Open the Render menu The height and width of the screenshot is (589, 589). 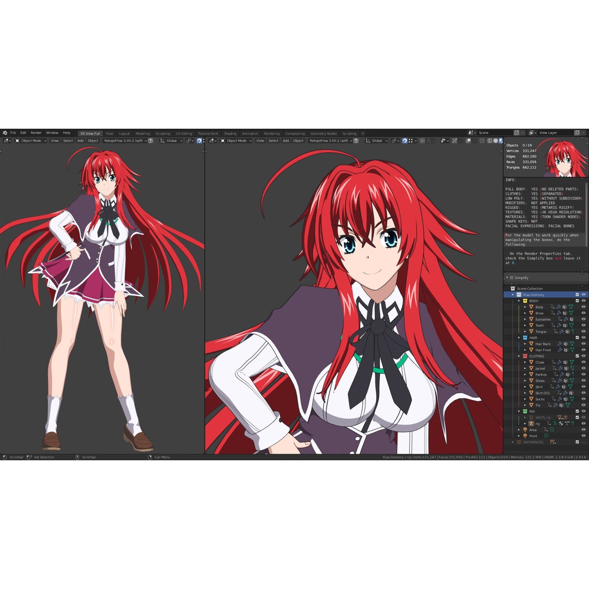36,133
